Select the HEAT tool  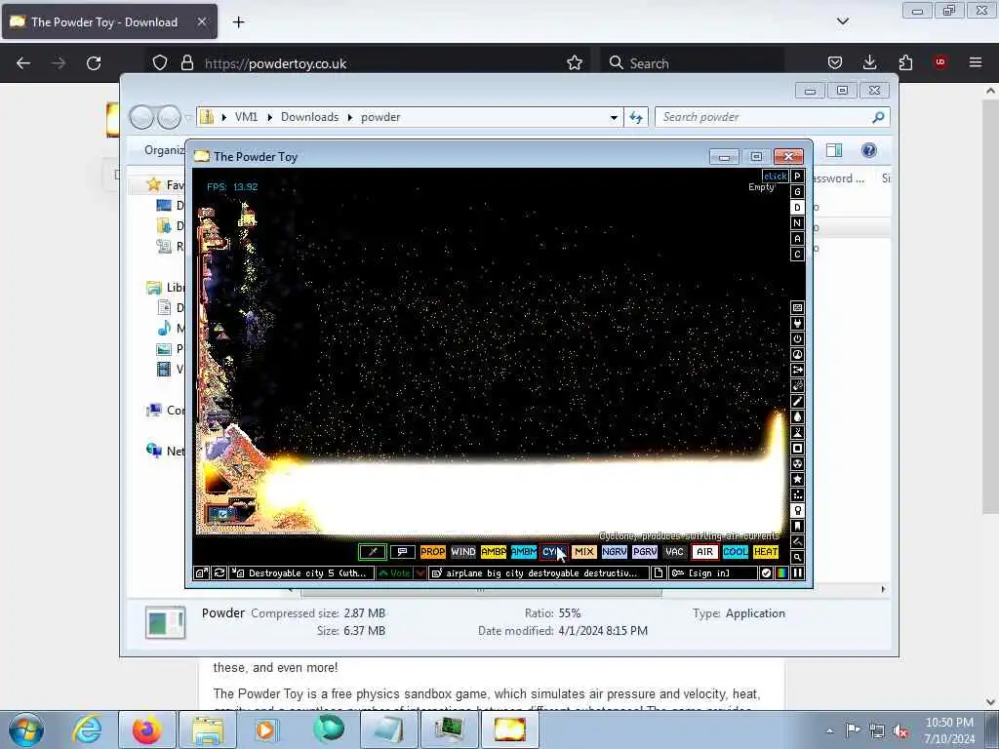coord(766,552)
